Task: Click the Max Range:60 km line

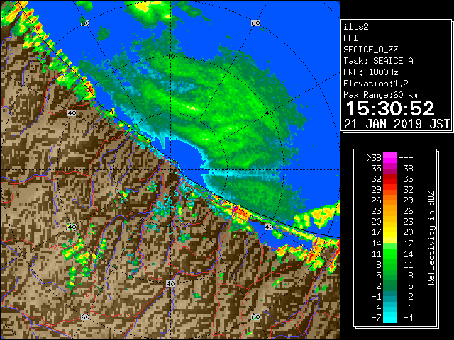Action: tap(380, 95)
